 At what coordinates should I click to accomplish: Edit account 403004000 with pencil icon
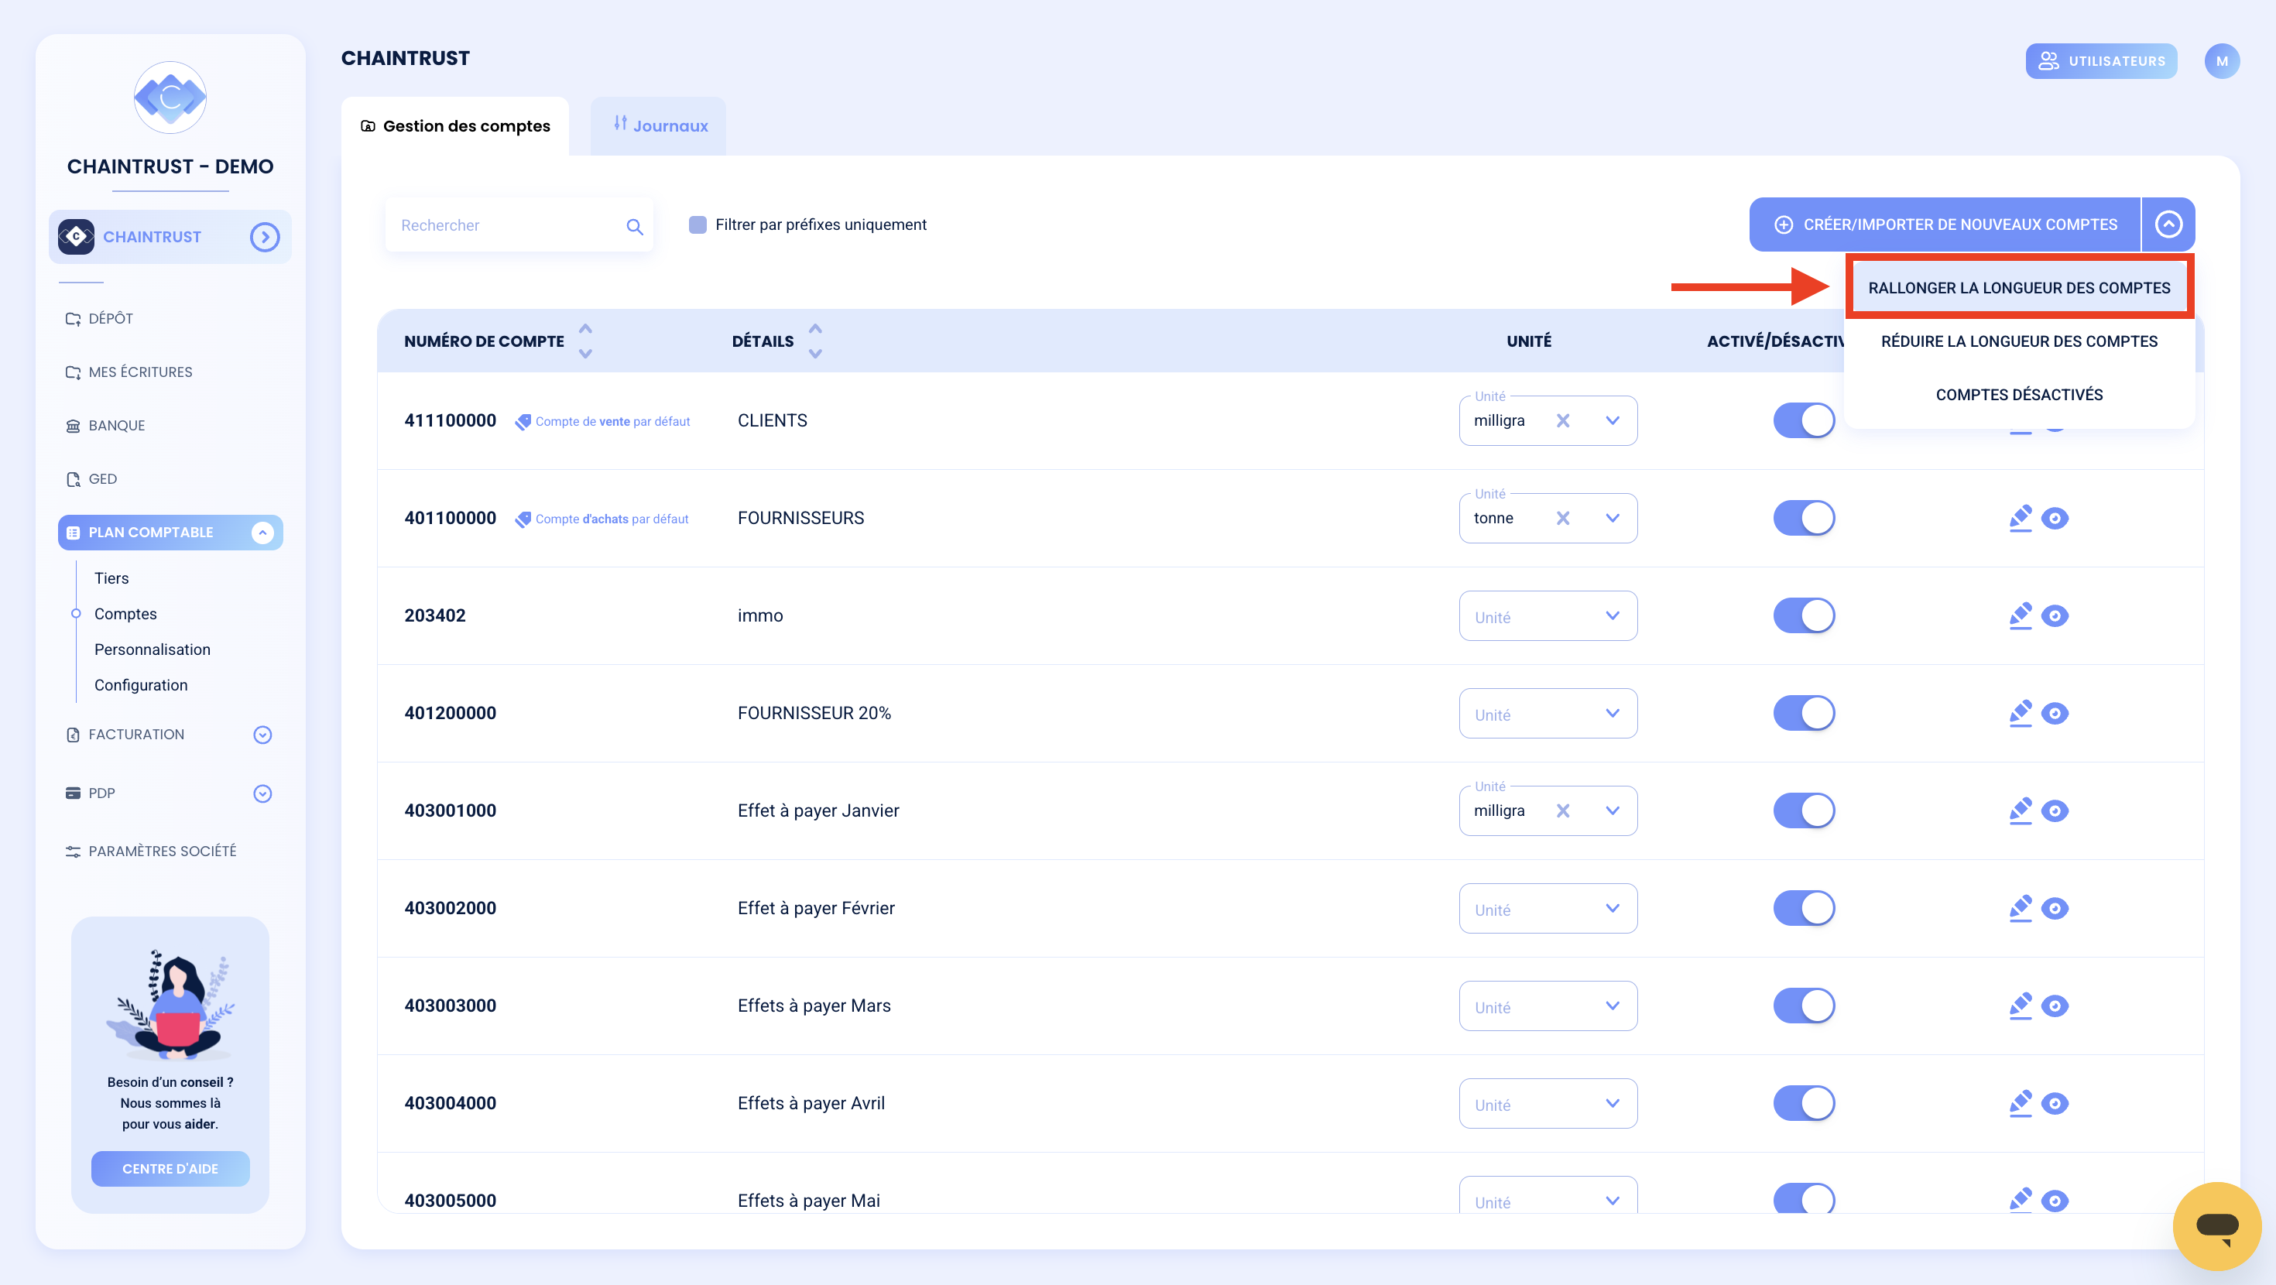pyautogui.click(x=2020, y=1103)
